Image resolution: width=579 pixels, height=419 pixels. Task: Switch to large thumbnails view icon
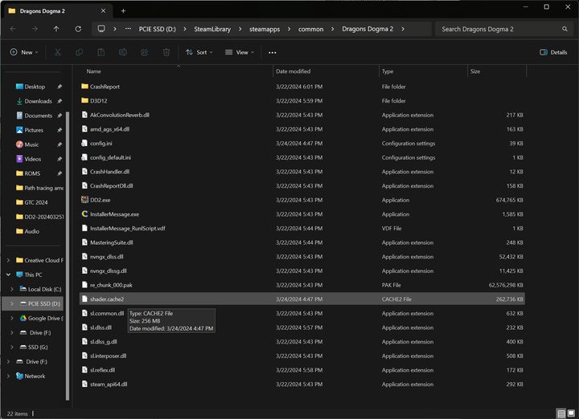571,413
